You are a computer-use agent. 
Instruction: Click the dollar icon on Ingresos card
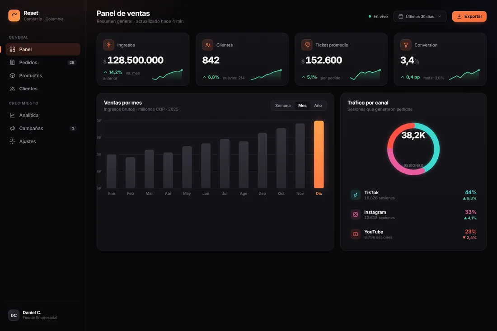(109, 45)
